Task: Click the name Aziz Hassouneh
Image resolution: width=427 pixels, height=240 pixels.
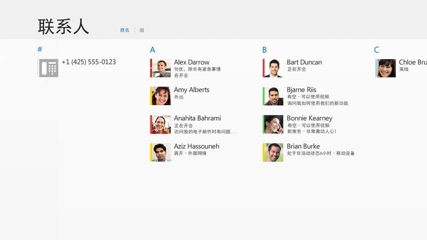Action: tap(196, 146)
